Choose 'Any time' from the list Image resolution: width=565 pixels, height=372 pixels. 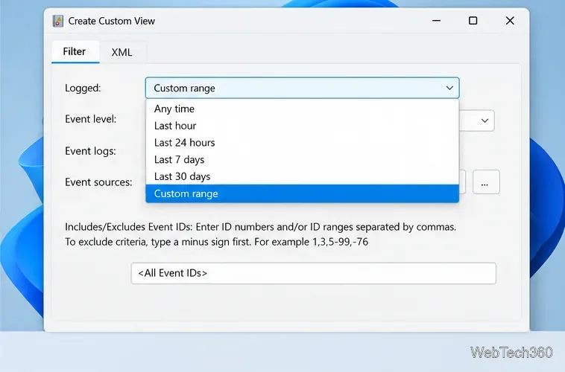[x=303, y=109]
